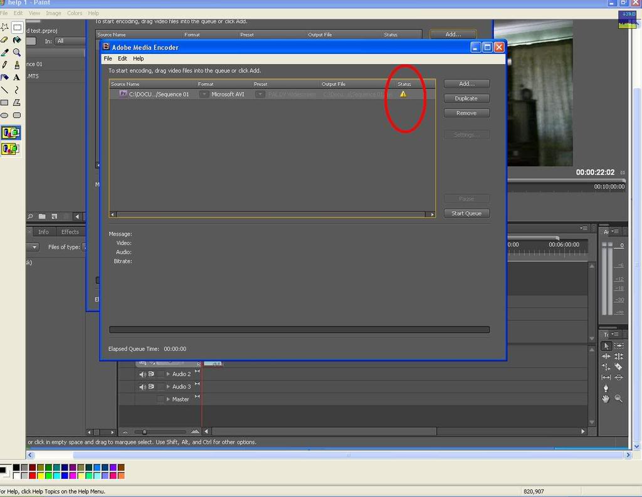The height and width of the screenshot is (497, 642).
Task: Mute the Audio 3 track speaker
Action: tap(142, 387)
